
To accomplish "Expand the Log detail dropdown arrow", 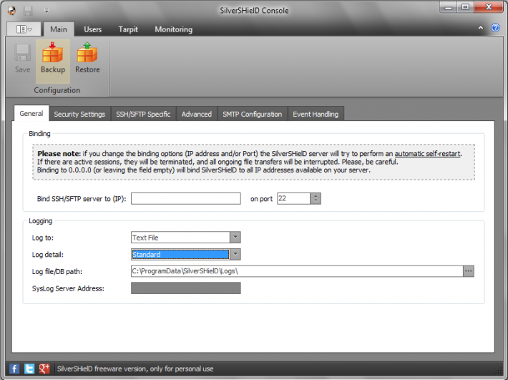I will [x=235, y=254].
